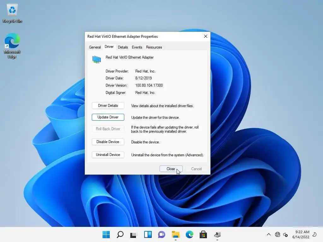Click the Close button in dialog
Viewport: 323px width, 242px height.
(171, 169)
